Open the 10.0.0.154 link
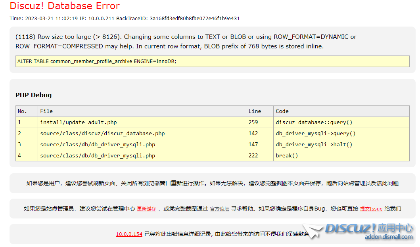The height and width of the screenshot is (247, 420). [129, 234]
